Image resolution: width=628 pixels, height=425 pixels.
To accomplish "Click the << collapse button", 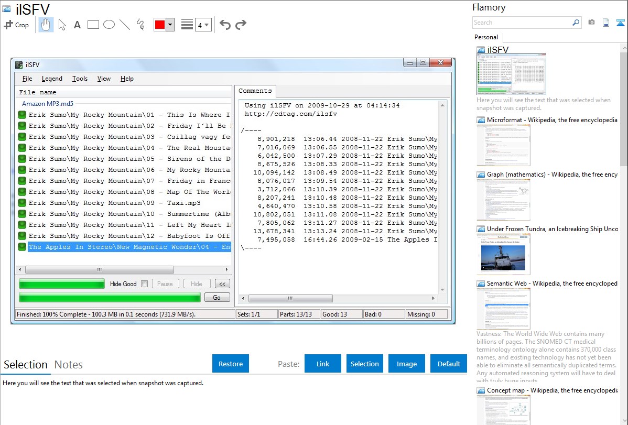I will (x=222, y=284).
